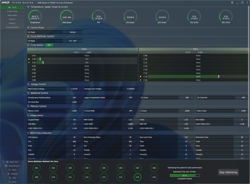
Task: Click Legacy Compatibility Mode OFF value
Action: [131, 97]
